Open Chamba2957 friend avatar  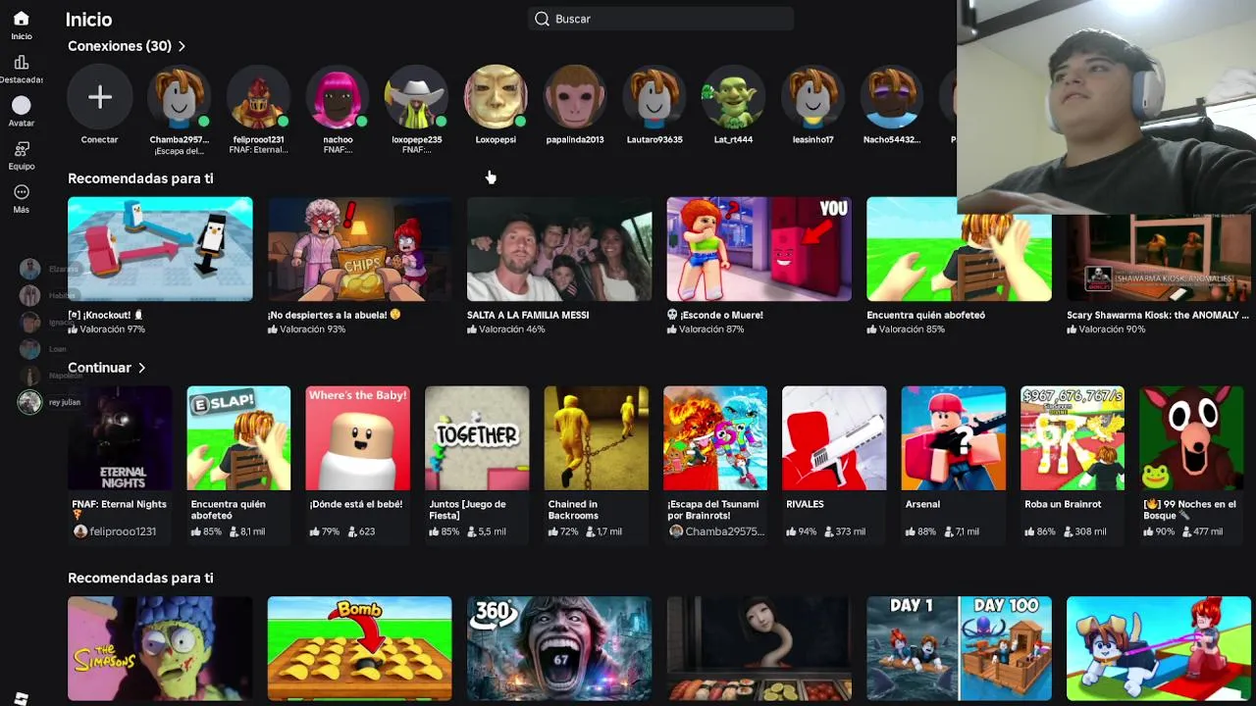click(x=179, y=97)
